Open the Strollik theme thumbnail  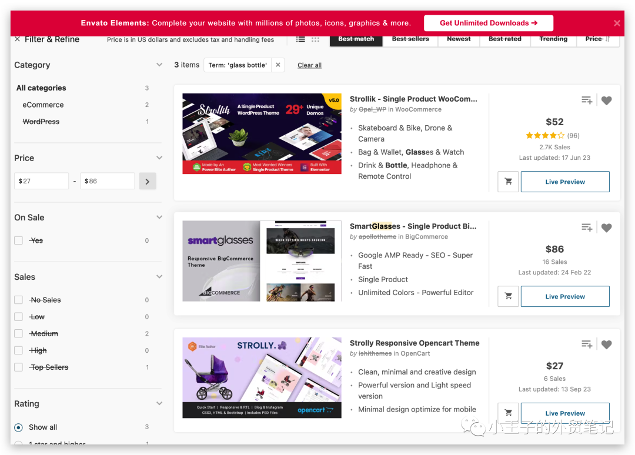coord(262,133)
